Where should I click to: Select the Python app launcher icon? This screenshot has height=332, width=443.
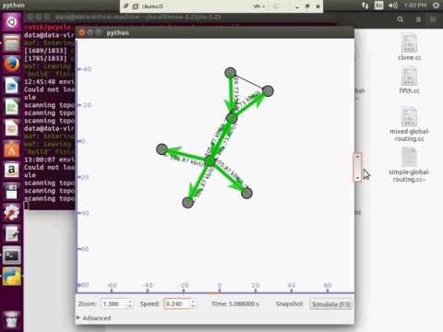(x=12, y=276)
